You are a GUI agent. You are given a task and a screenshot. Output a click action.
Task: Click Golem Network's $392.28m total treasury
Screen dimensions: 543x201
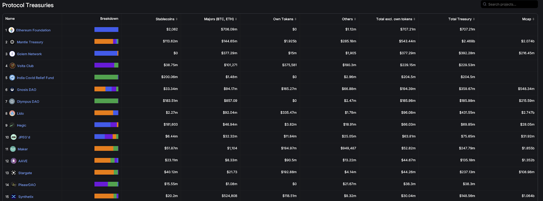pyautogui.click(x=467, y=53)
